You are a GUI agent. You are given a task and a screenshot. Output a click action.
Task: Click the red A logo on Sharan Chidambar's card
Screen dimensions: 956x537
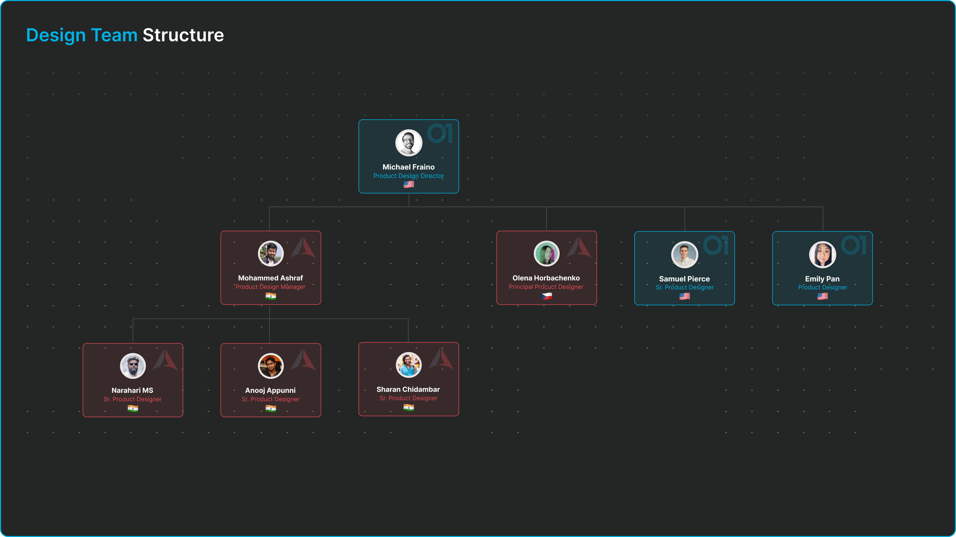click(x=441, y=358)
